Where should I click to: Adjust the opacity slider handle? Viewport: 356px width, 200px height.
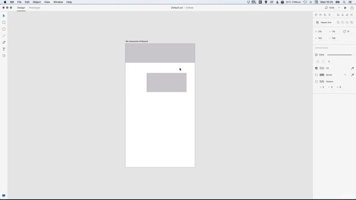[x=352, y=55]
